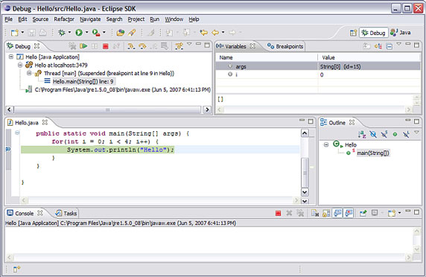The height and width of the screenshot is (277, 426).
Task: Toggle Show Console on Standard Error
Action: (349, 214)
